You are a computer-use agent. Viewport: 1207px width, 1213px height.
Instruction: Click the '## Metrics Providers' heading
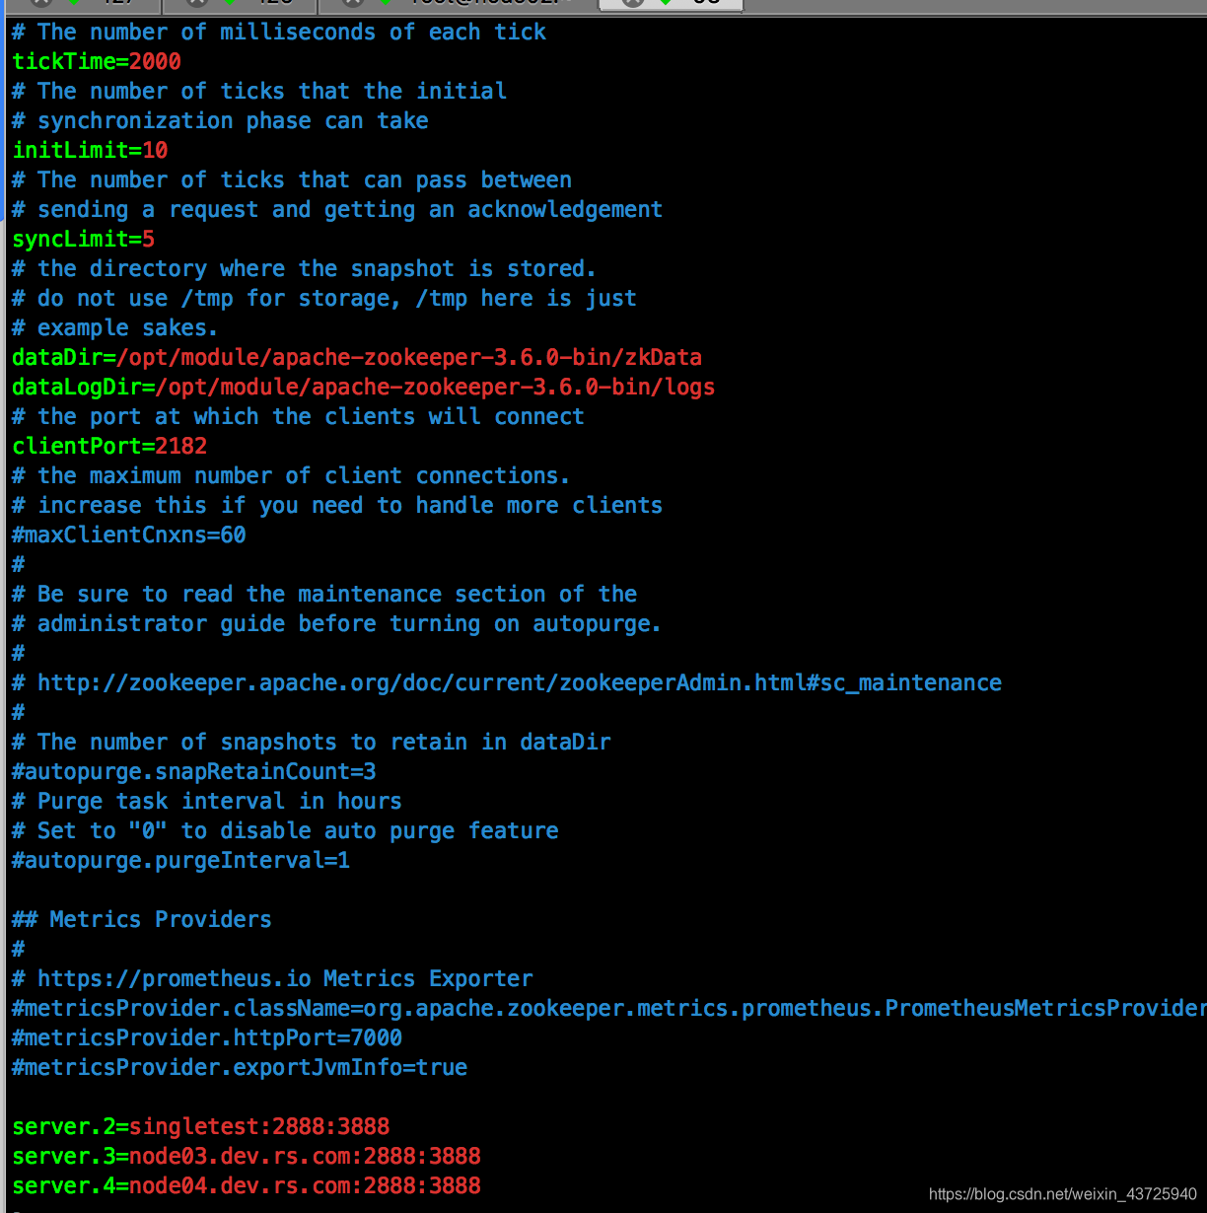[x=141, y=919]
